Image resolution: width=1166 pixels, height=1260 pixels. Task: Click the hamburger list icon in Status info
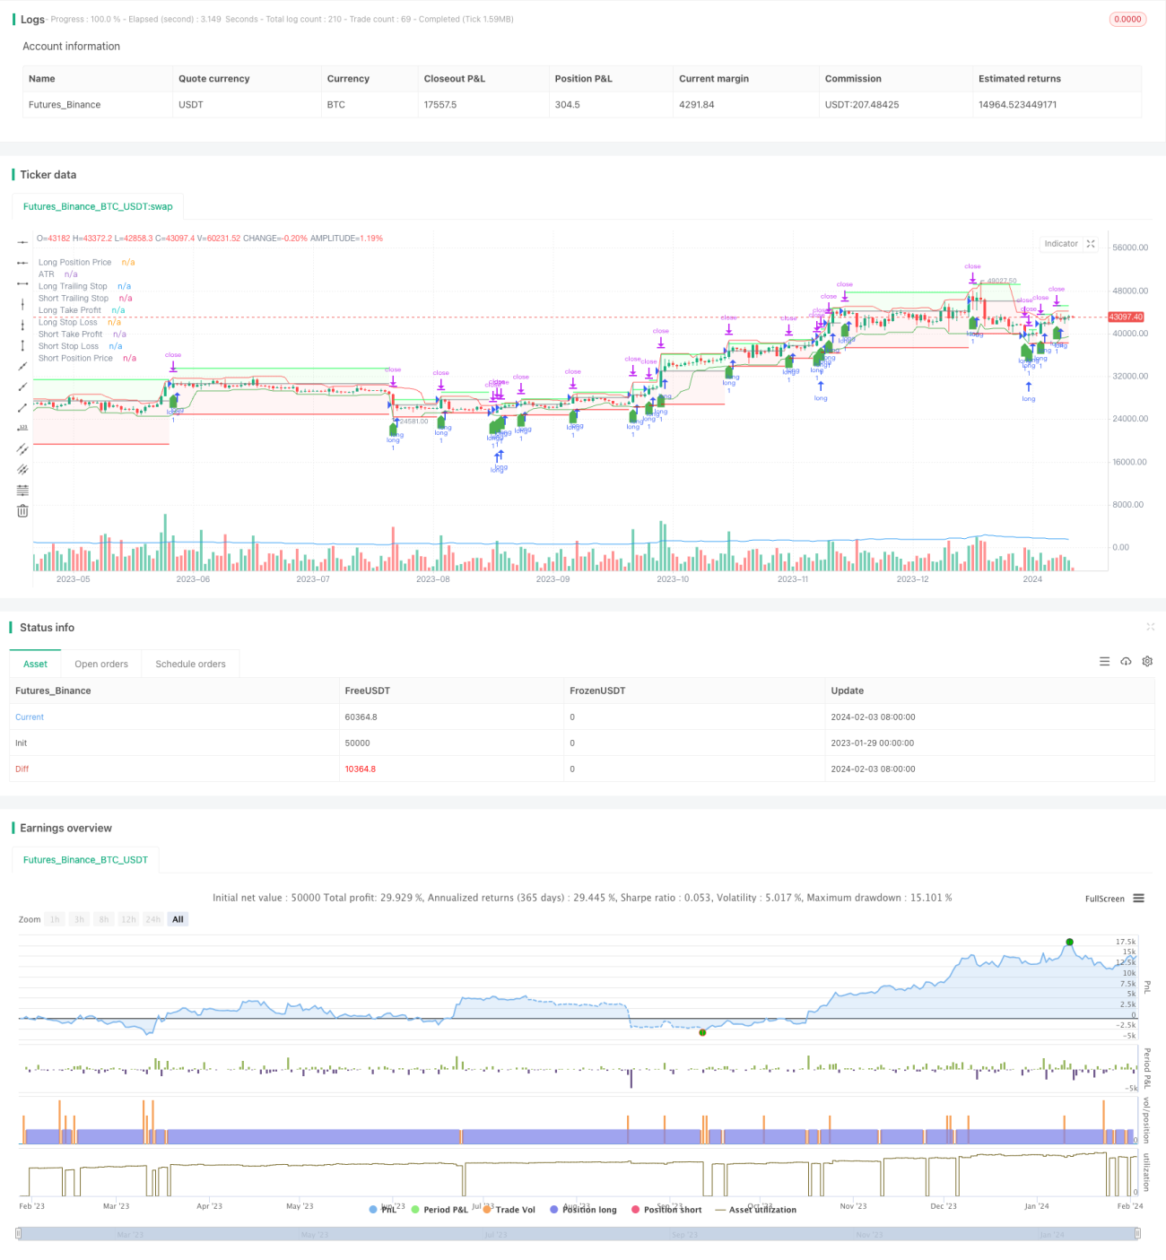pos(1104,662)
